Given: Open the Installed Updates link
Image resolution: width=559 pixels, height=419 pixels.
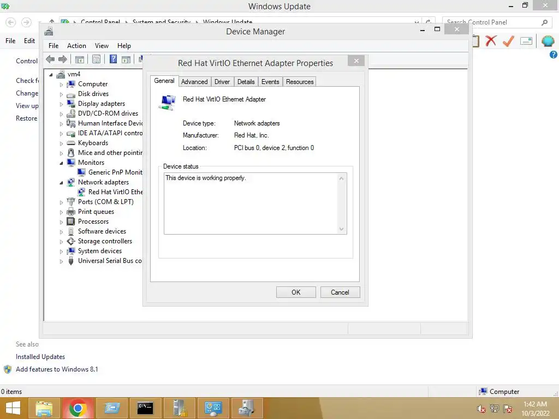Looking at the screenshot, I should 40,357.
